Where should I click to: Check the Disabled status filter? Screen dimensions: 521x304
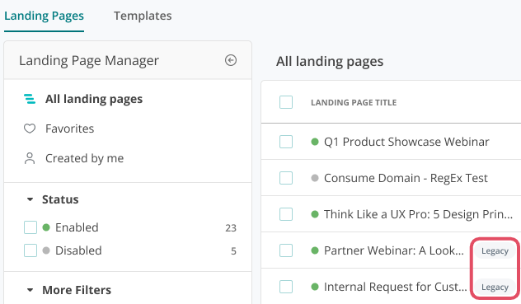(31, 250)
